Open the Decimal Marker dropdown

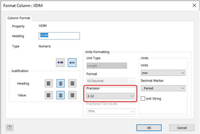pyautogui.click(x=163, y=88)
